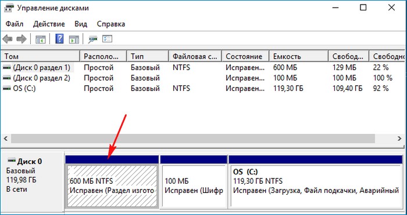The height and width of the screenshot is (215, 407).
Task: Toggle the action pane toolbar icon
Action: coord(74,39)
